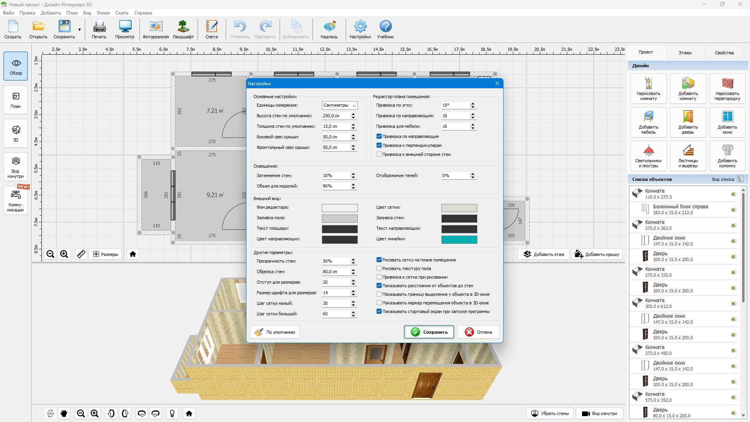The image size is (750, 422).
Task: Decrease Толщина стен по умолчанию stepper
Action: tap(354, 128)
